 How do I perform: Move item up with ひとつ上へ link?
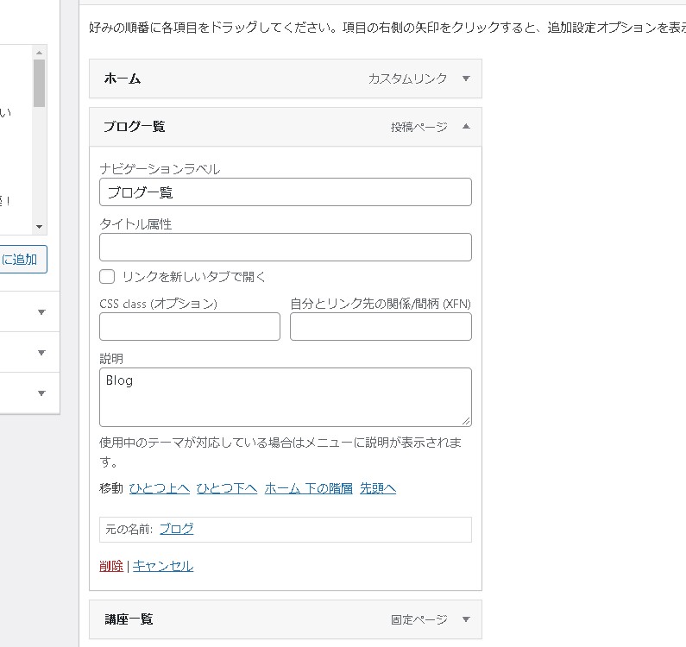coord(160,488)
